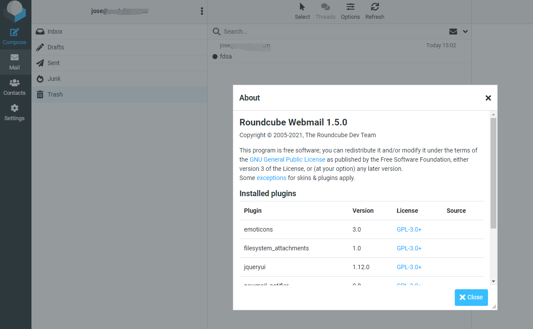Open the Inbox folder
The width and height of the screenshot is (533, 329).
(55, 31)
